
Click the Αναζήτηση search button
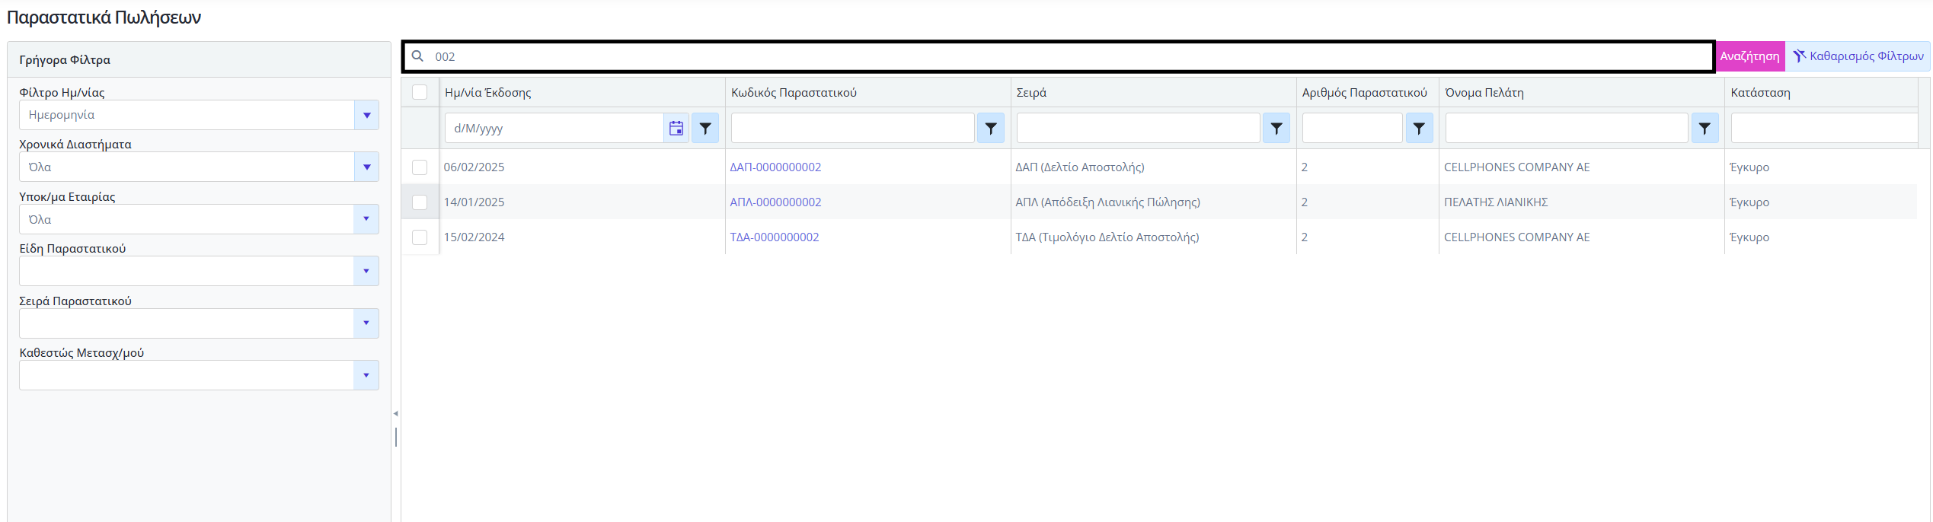1749,56
